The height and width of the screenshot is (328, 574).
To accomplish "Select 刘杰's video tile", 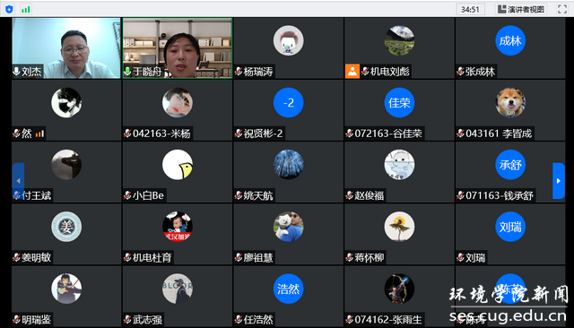I will [x=66, y=48].
